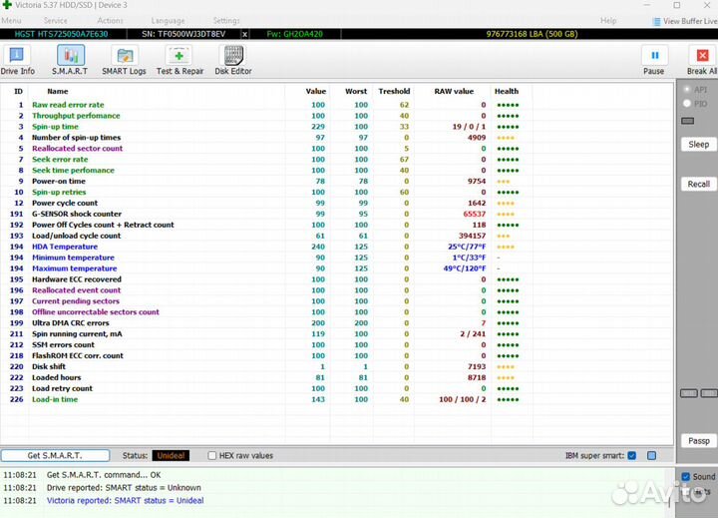Click the Get S.M.A.R.T. button
This screenshot has width=718, height=518.
[x=55, y=456]
